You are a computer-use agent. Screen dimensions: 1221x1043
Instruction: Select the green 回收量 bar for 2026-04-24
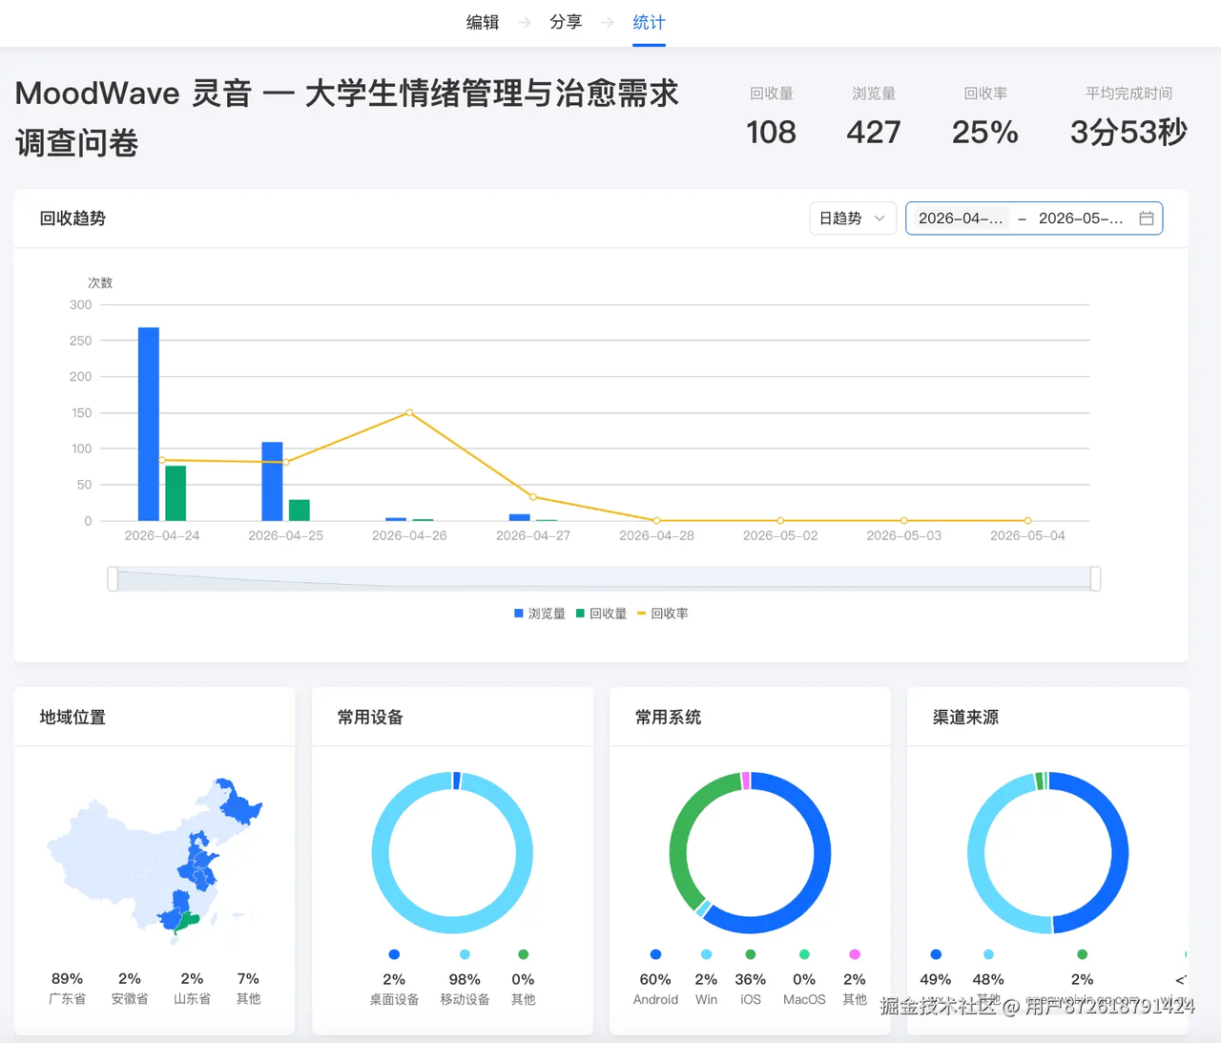tap(176, 493)
